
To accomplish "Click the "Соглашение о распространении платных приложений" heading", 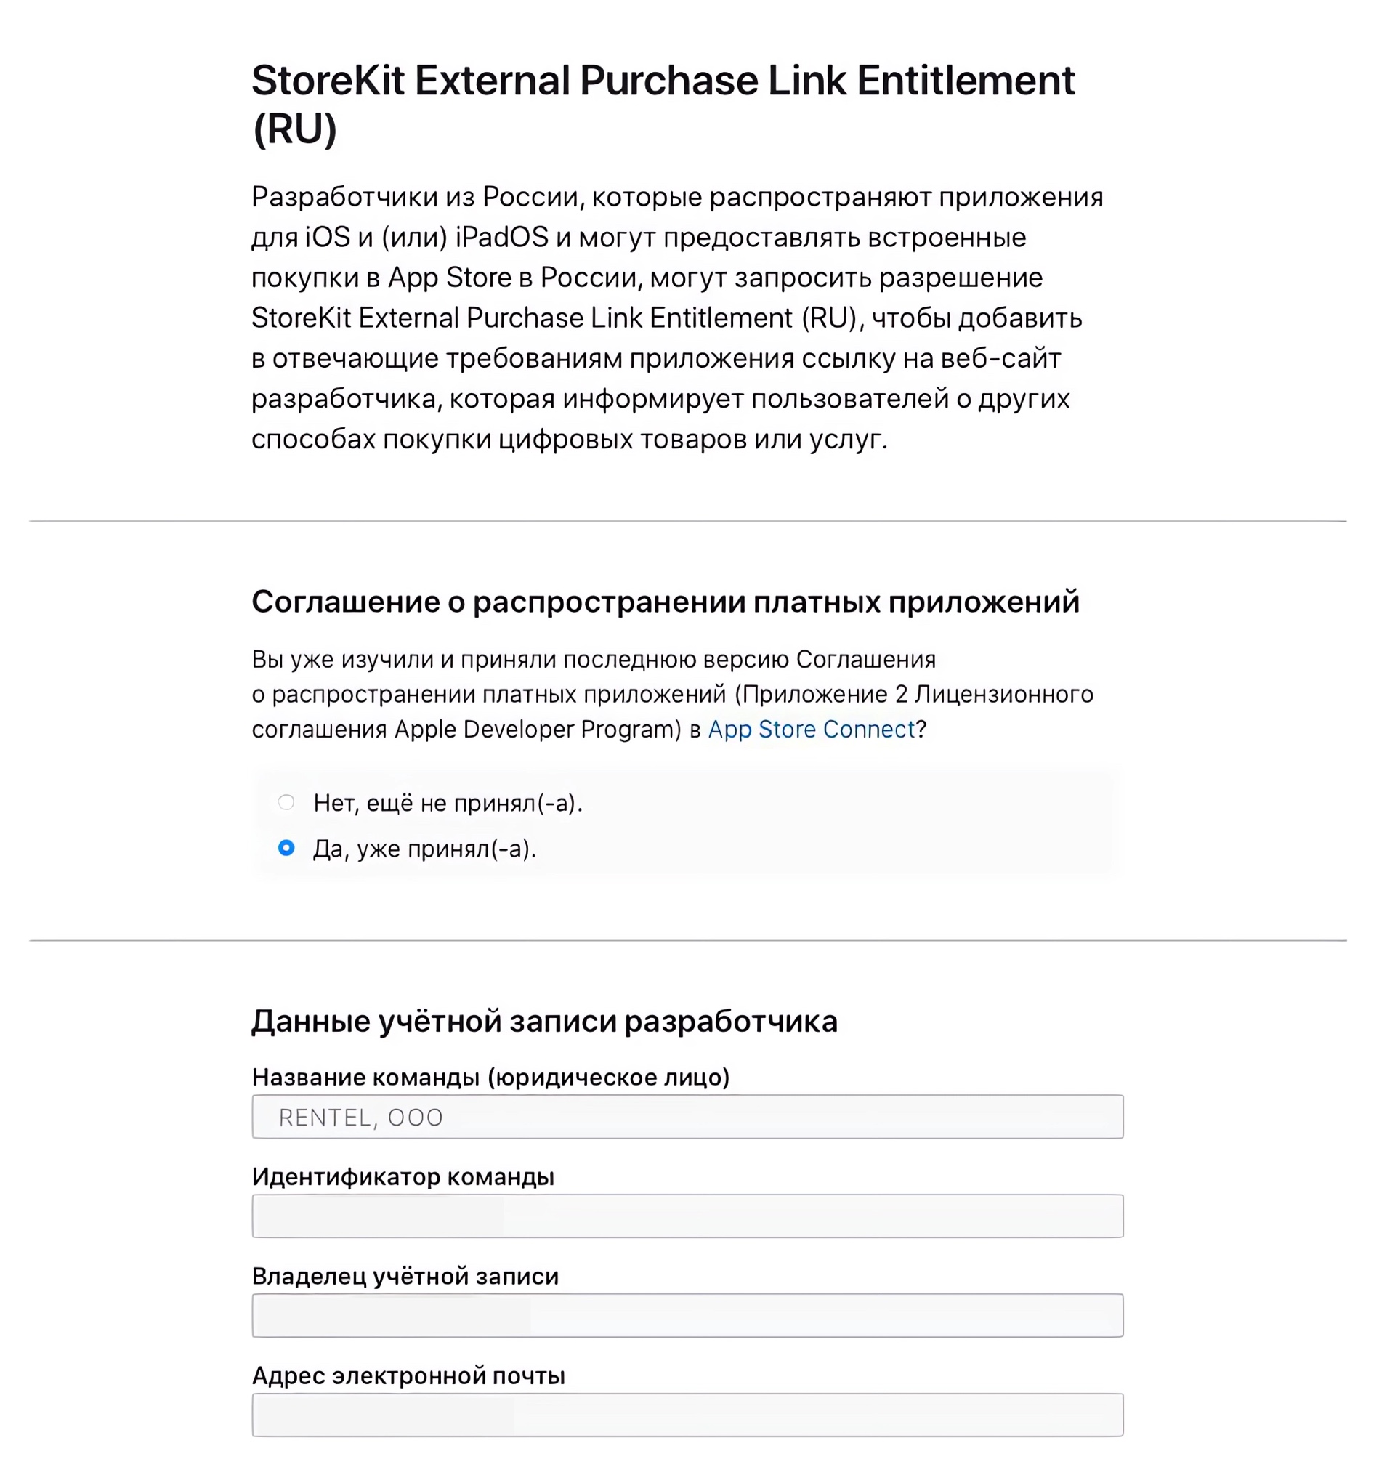I will pos(665,601).
